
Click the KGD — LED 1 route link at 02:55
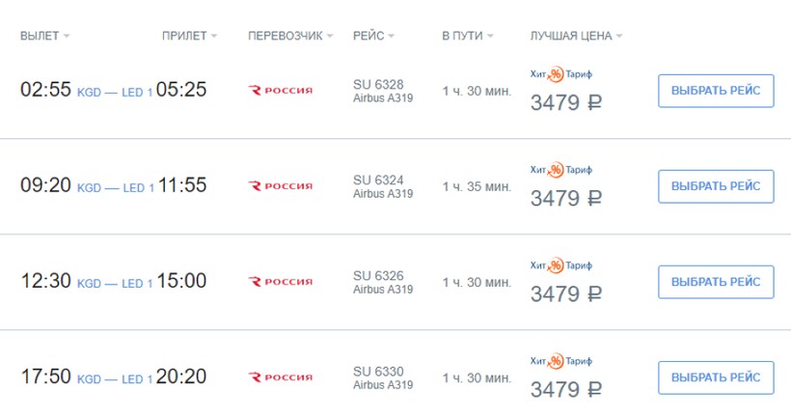pos(115,93)
